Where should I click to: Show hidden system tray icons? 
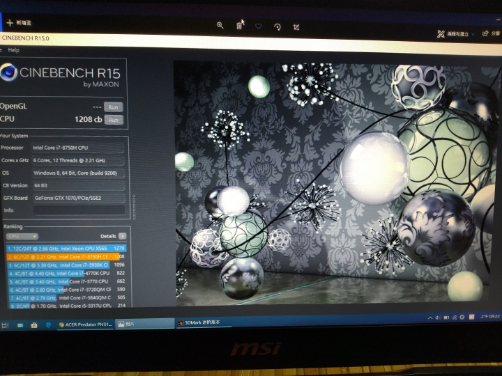coord(430,318)
